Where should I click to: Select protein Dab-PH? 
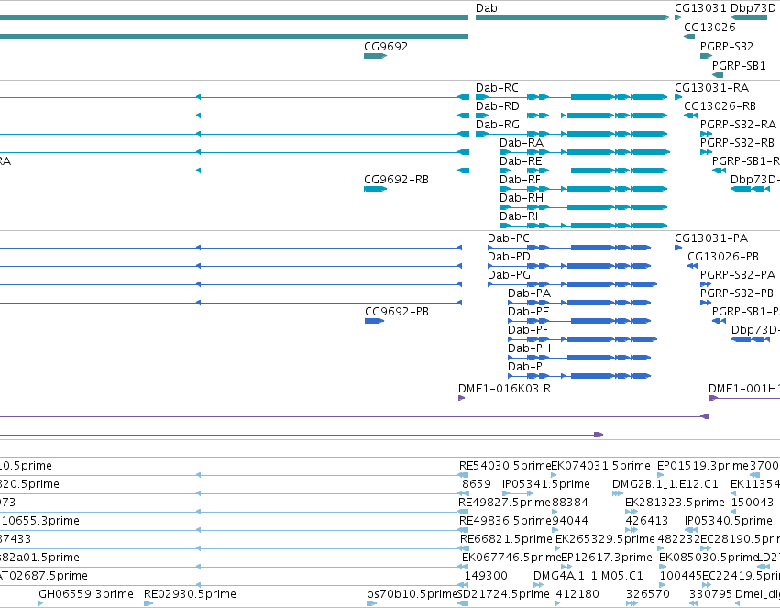[579, 358]
